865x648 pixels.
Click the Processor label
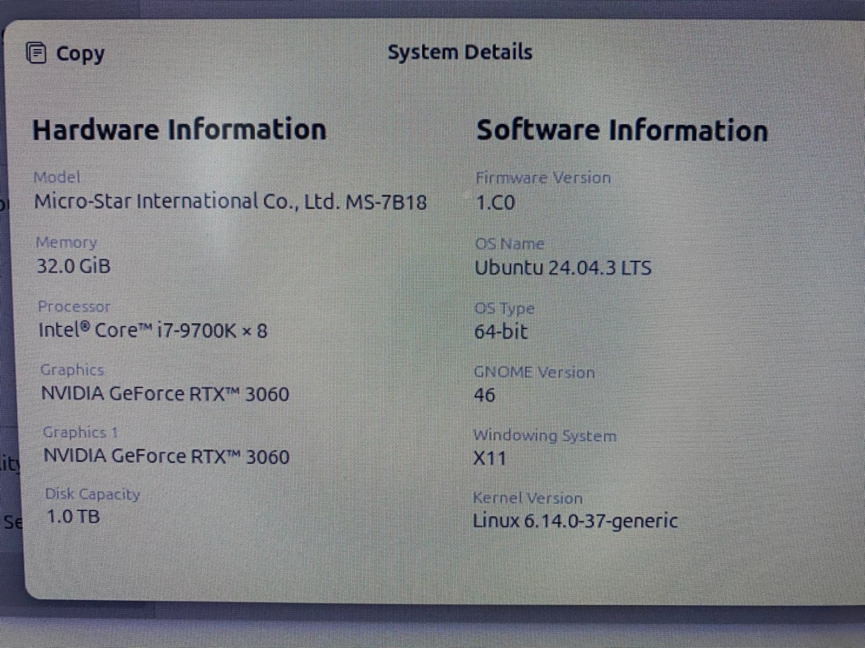click(x=74, y=307)
